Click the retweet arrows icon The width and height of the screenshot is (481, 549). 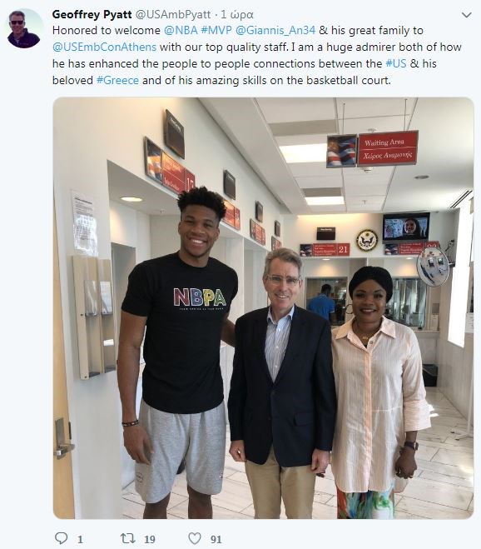coord(127,538)
